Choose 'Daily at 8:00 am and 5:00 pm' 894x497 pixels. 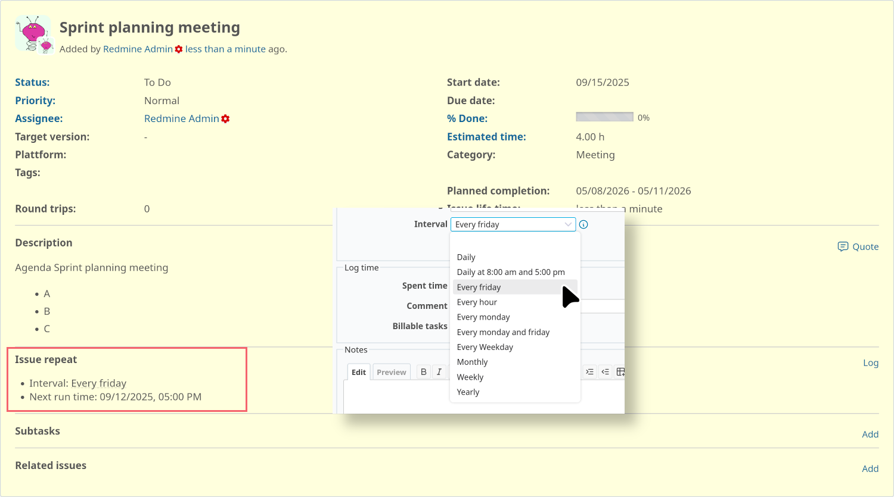[x=515, y=272]
